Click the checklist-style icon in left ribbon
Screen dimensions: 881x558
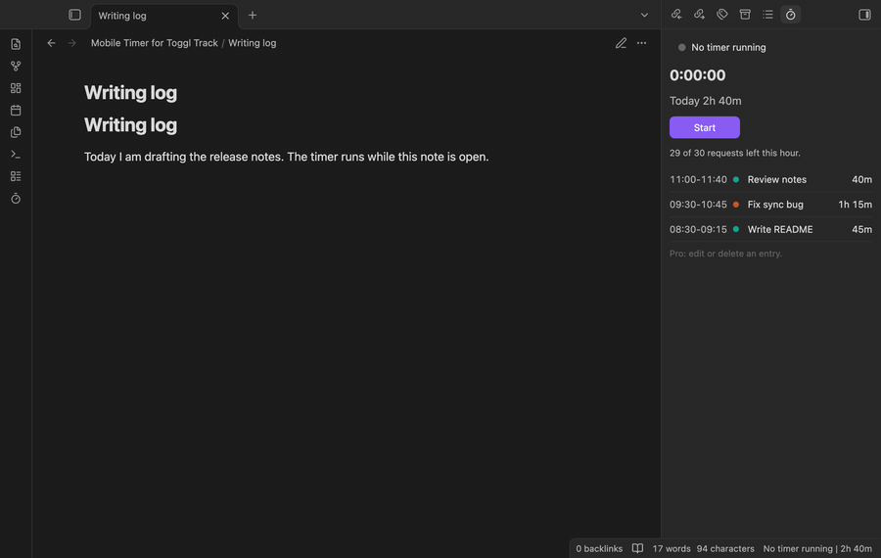[x=16, y=176]
